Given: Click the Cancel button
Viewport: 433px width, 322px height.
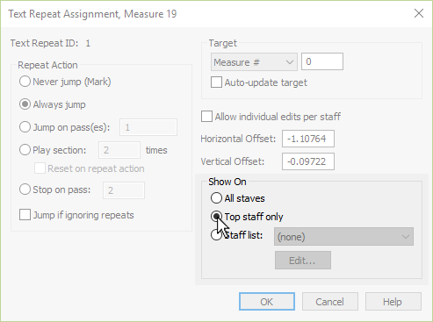Looking at the screenshot, I should (330, 301).
